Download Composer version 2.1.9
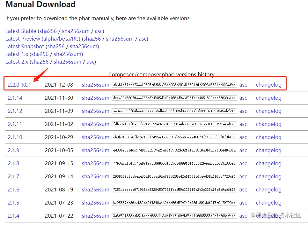Viewport: 308px width, 225px height. 14,151
